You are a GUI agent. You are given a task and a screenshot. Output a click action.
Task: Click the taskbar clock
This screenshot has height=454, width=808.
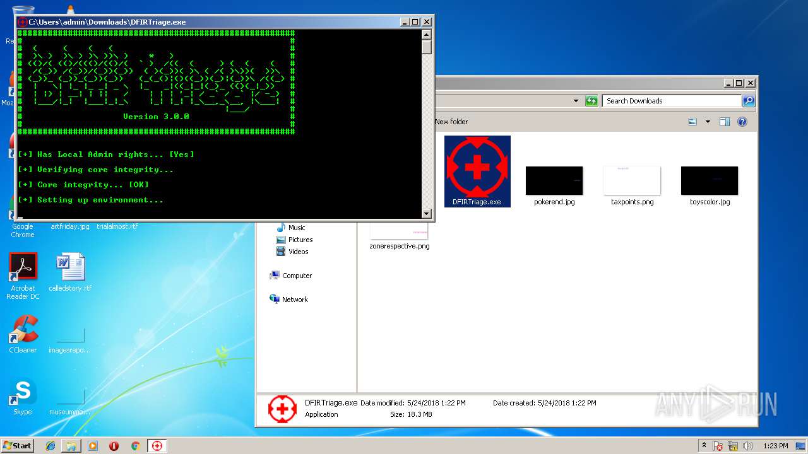point(775,446)
